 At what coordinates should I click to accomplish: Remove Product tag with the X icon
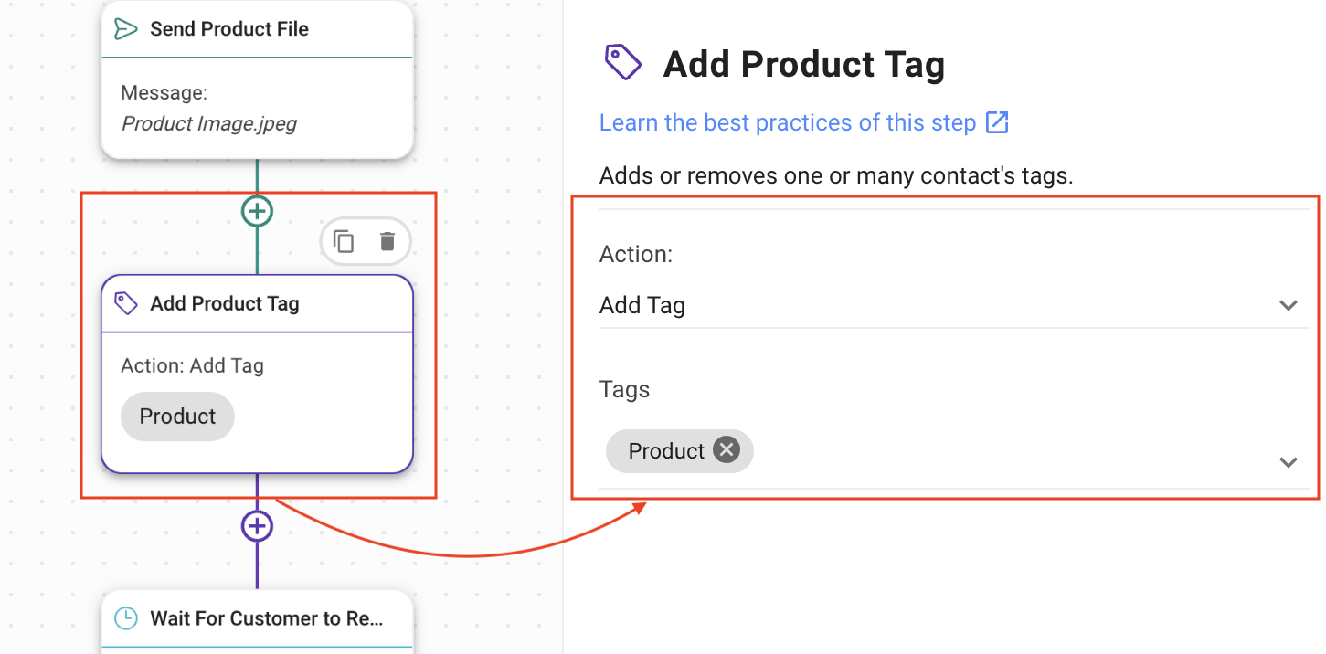click(727, 450)
